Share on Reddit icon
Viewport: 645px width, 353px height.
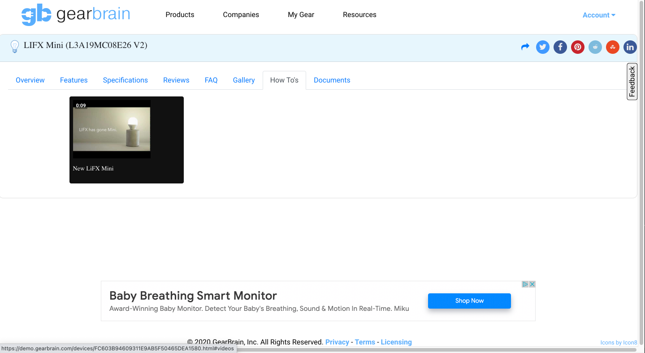[x=595, y=47]
